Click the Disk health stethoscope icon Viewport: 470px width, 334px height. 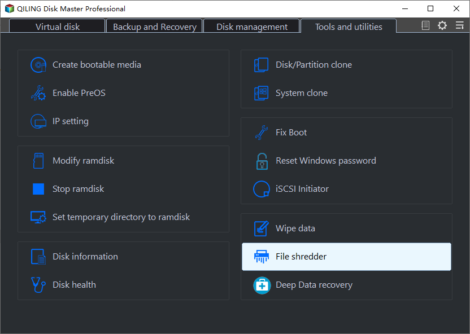[x=38, y=284]
